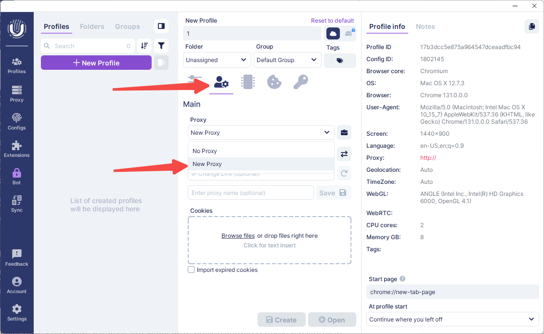Viewport: 544px width, 334px height.
Task: Toggle the cloud storage profile button
Action: tap(333, 33)
